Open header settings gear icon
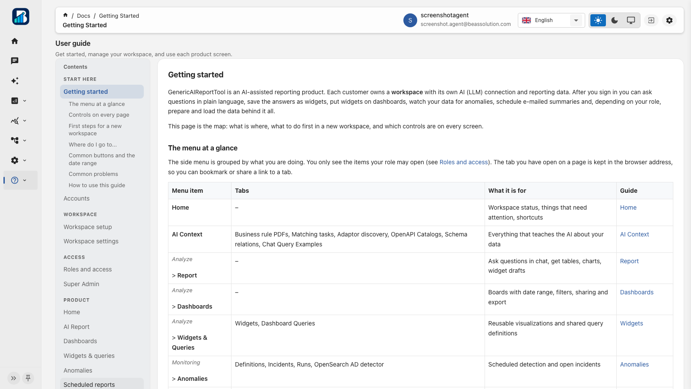691x389 pixels. click(x=669, y=20)
